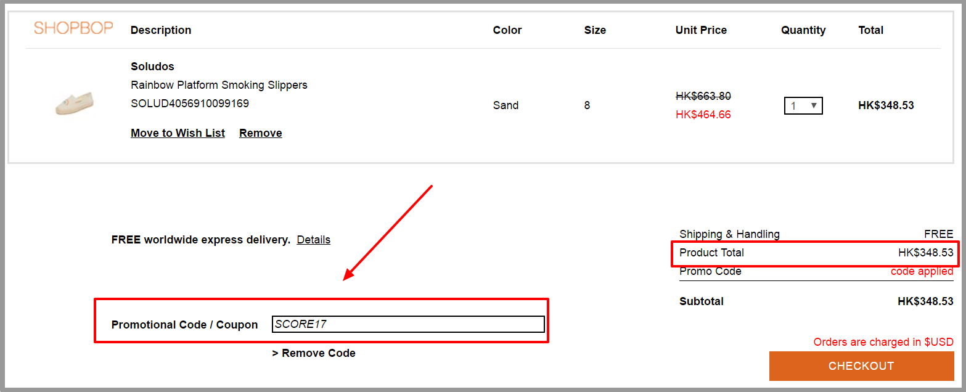
Task: Click the SHOPBOP logo
Action: pos(73,28)
